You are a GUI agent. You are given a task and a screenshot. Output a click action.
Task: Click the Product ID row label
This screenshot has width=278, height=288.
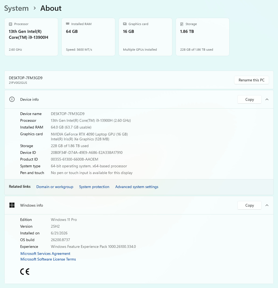(29, 159)
